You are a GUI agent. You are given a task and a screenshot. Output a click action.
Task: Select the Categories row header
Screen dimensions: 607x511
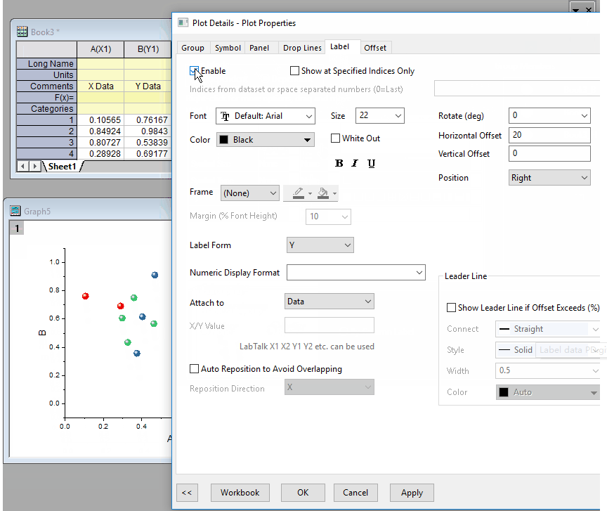click(47, 108)
